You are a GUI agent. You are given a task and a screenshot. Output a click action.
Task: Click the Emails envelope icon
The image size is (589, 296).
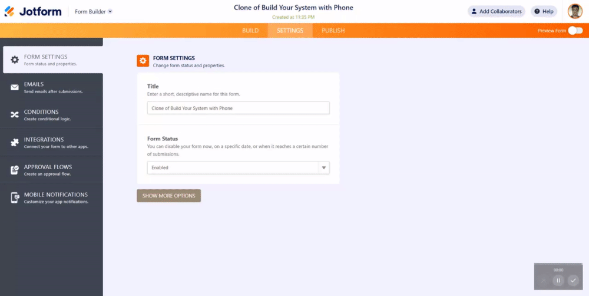(15, 88)
